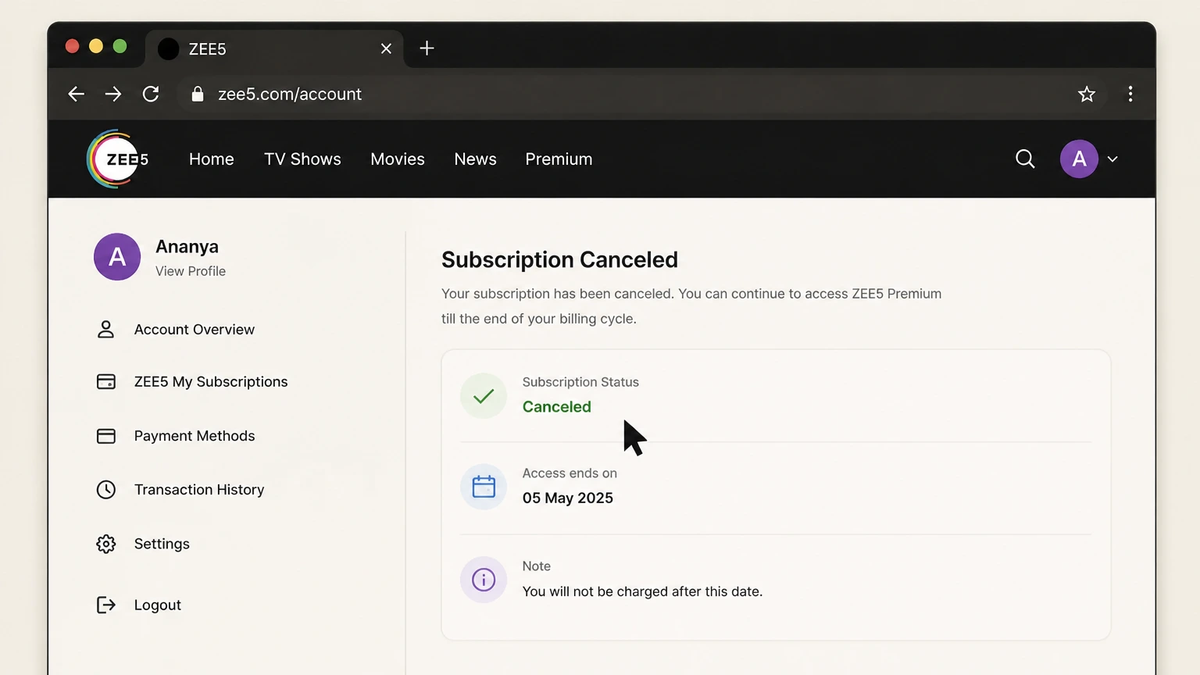
Task: Open a new browser tab
Action: [x=427, y=48]
